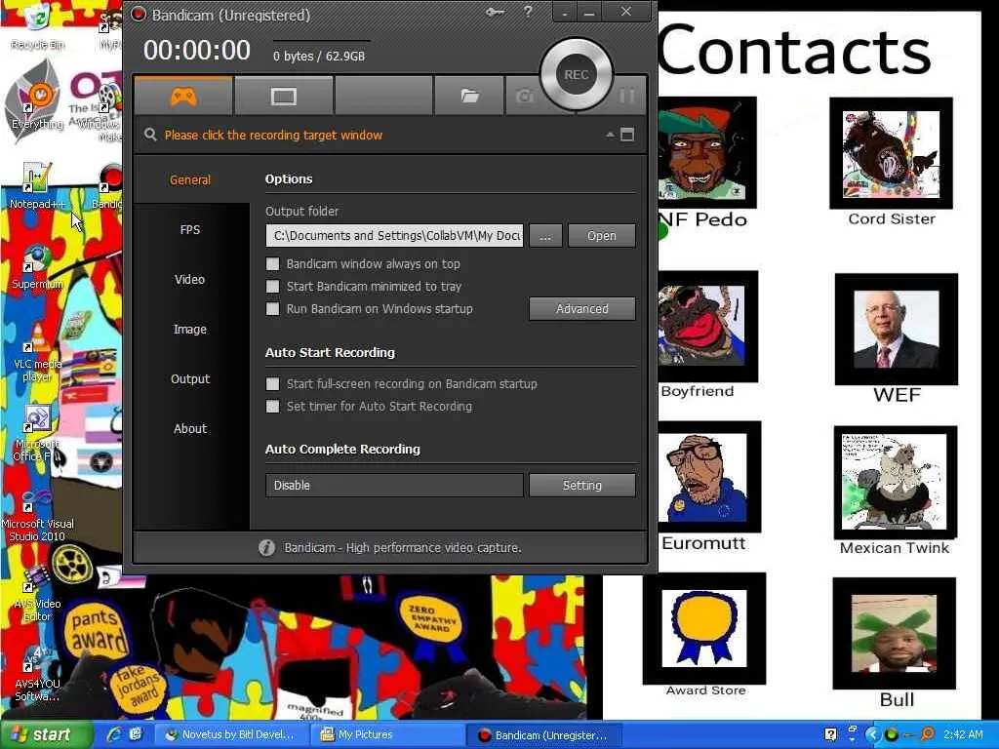Screen dimensions: 999x749
Task: Click the Setting button for Auto Complete Recording
Action: [581, 485]
